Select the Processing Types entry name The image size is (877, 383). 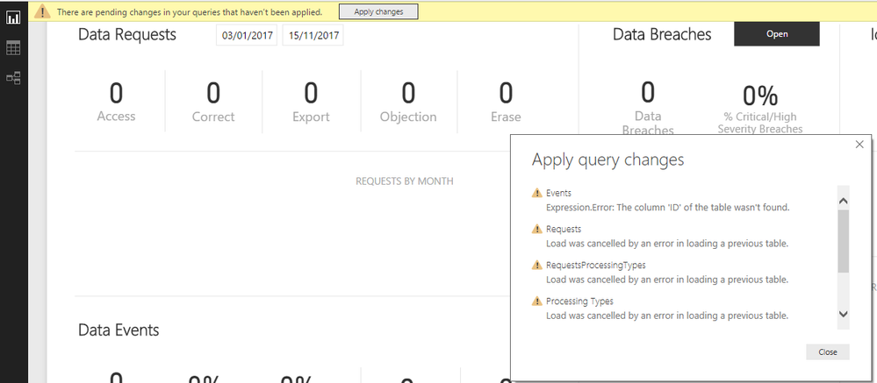point(579,301)
